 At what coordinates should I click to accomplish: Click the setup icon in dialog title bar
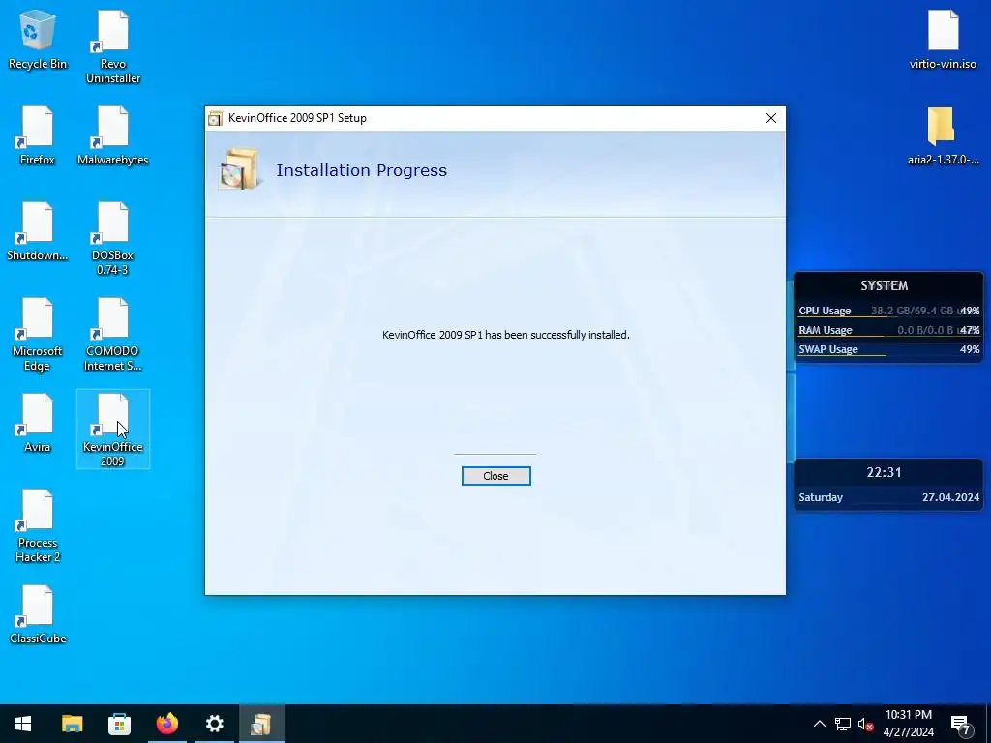216,118
